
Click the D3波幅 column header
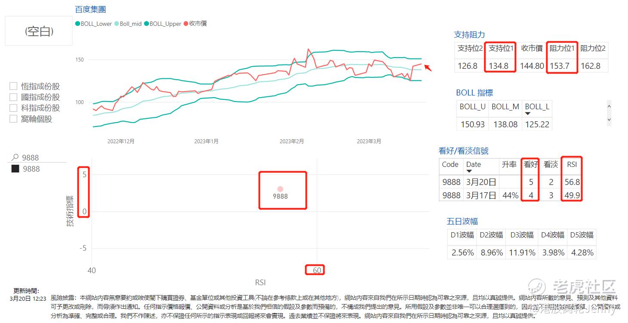(x=522, y=235)
